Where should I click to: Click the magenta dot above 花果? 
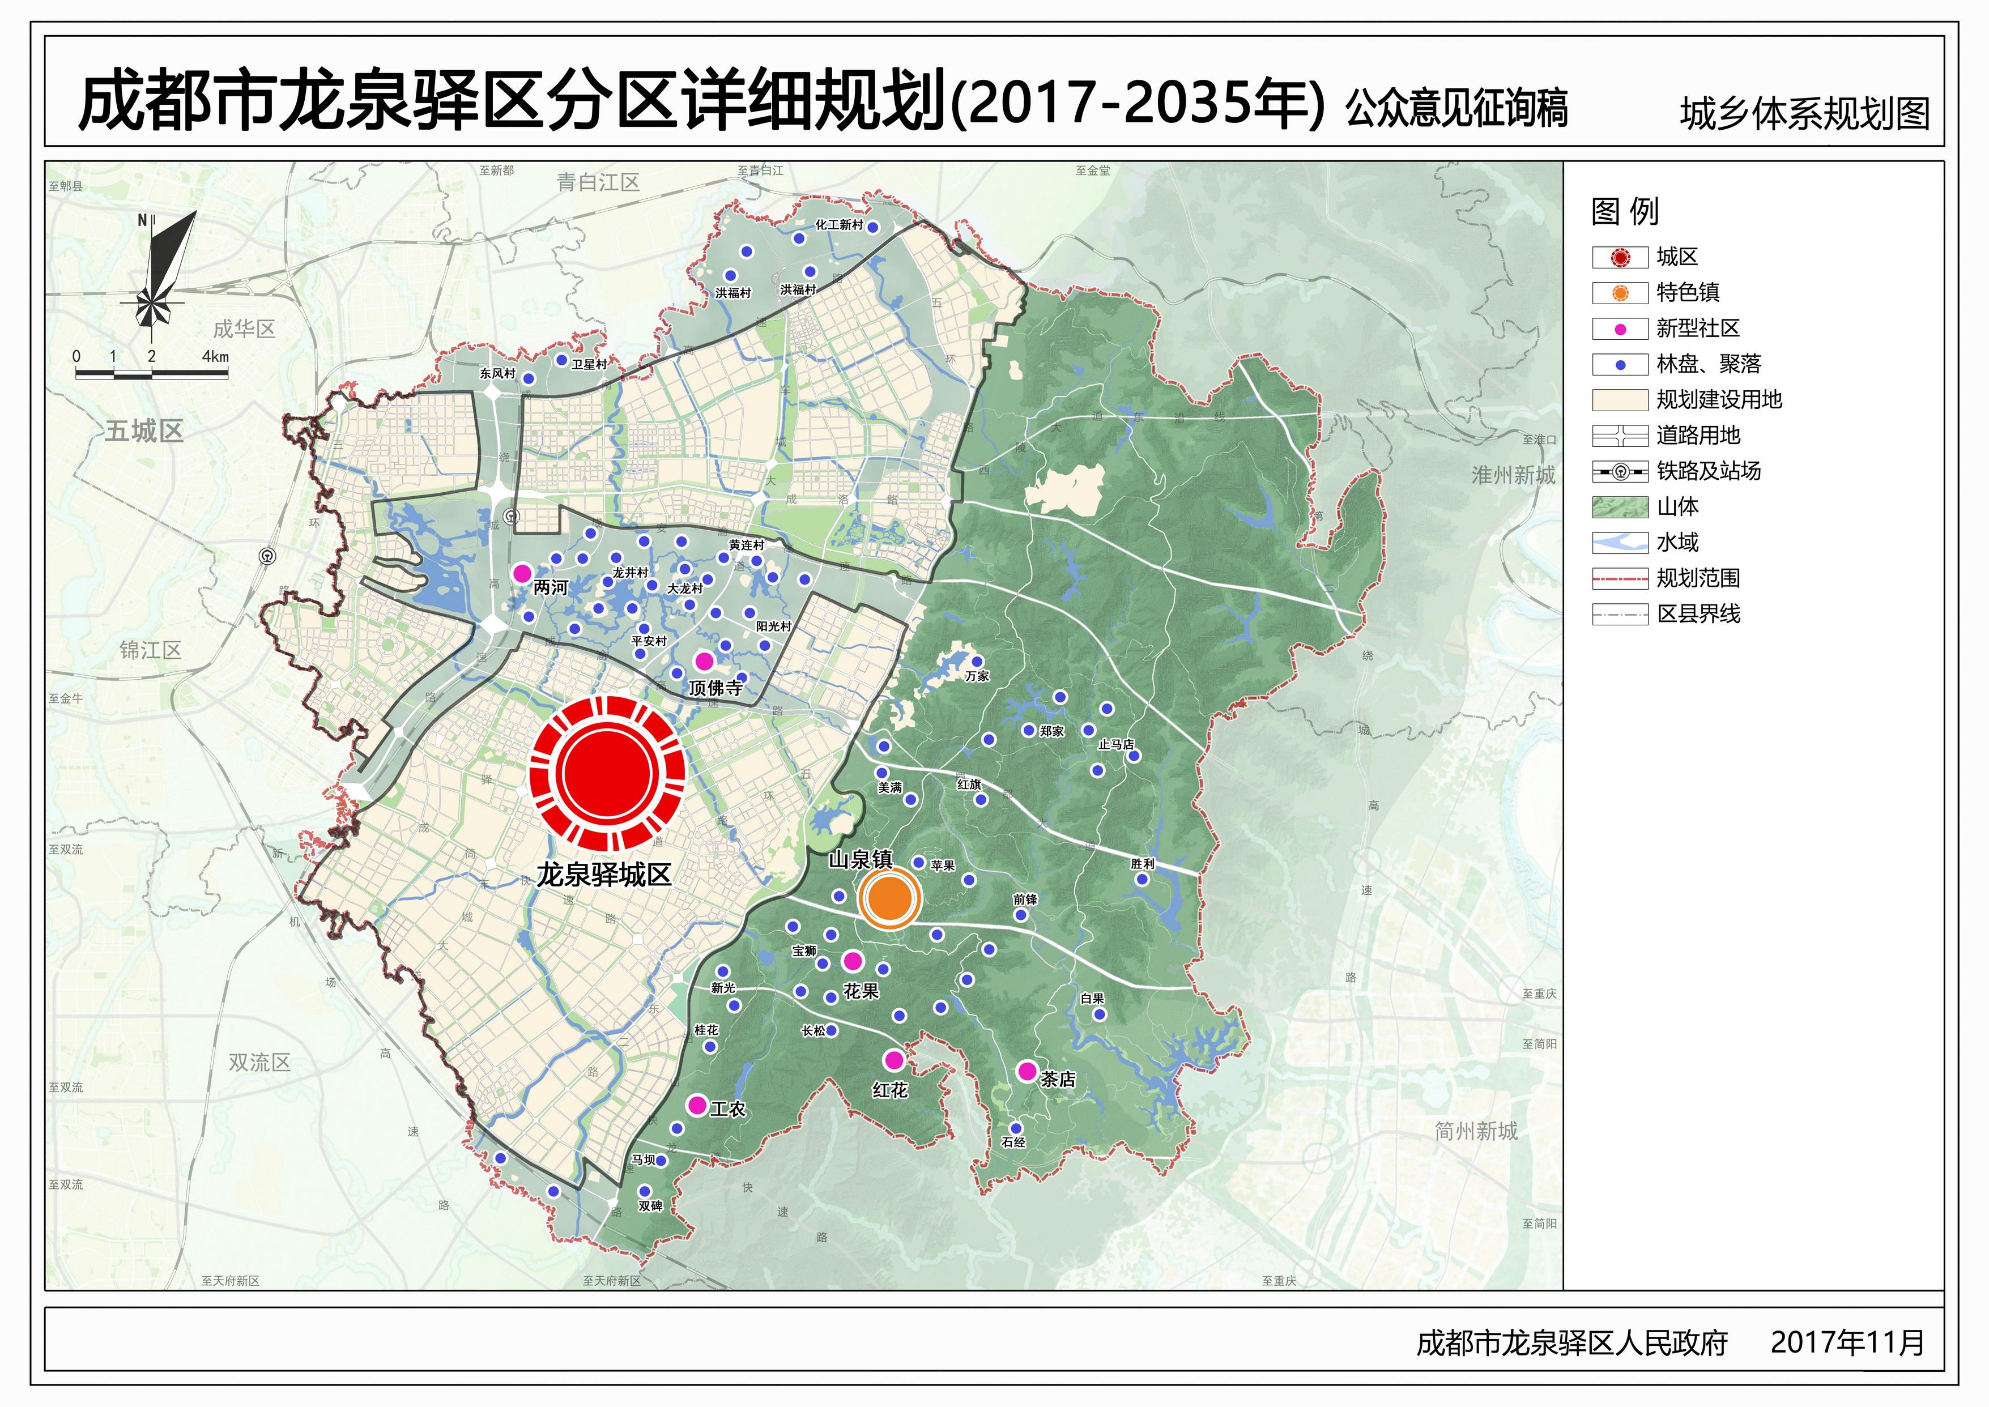(853, 960)
